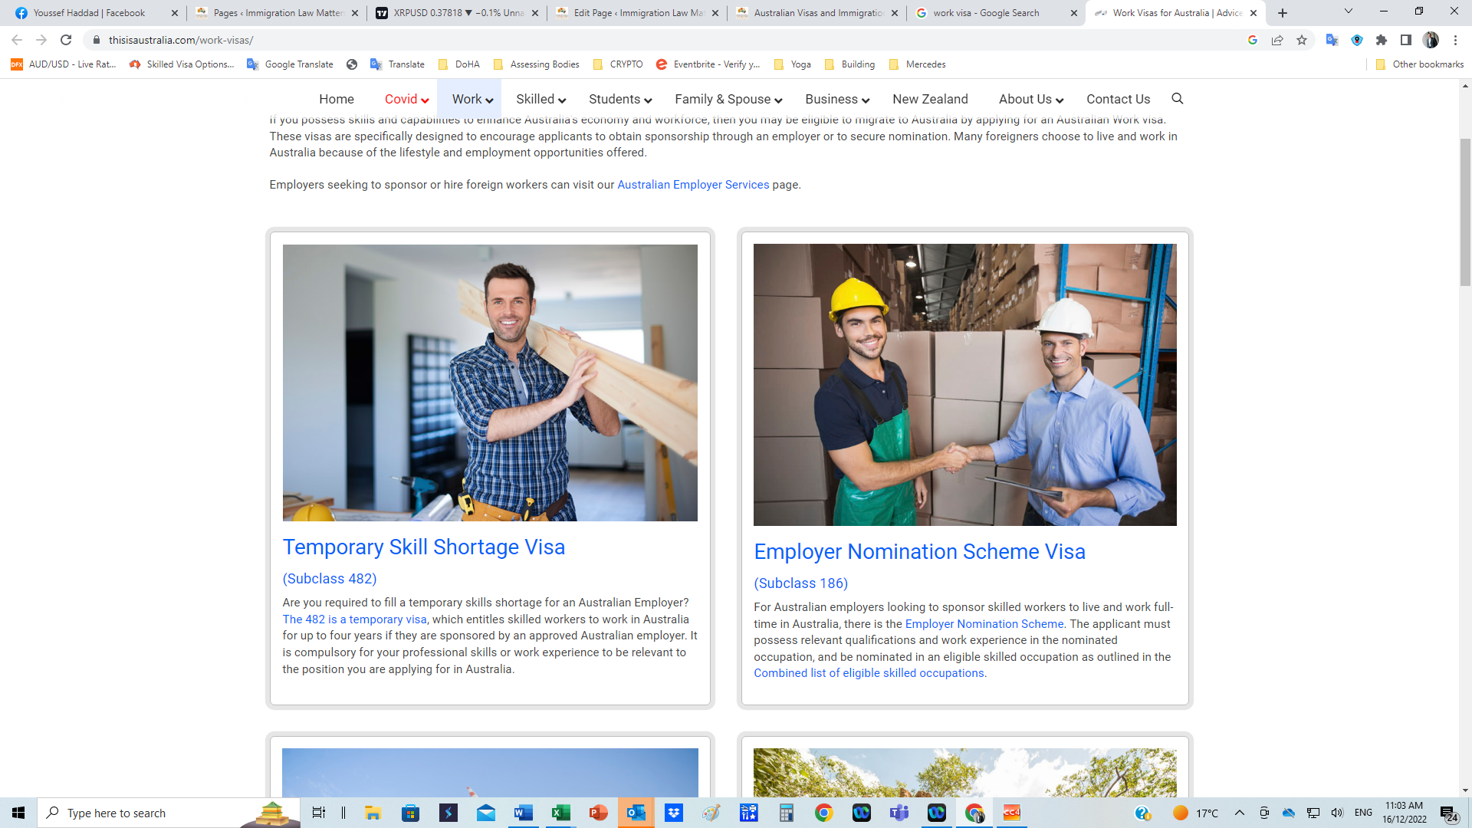
Task: Reload the current page
Action: point(66,40)
